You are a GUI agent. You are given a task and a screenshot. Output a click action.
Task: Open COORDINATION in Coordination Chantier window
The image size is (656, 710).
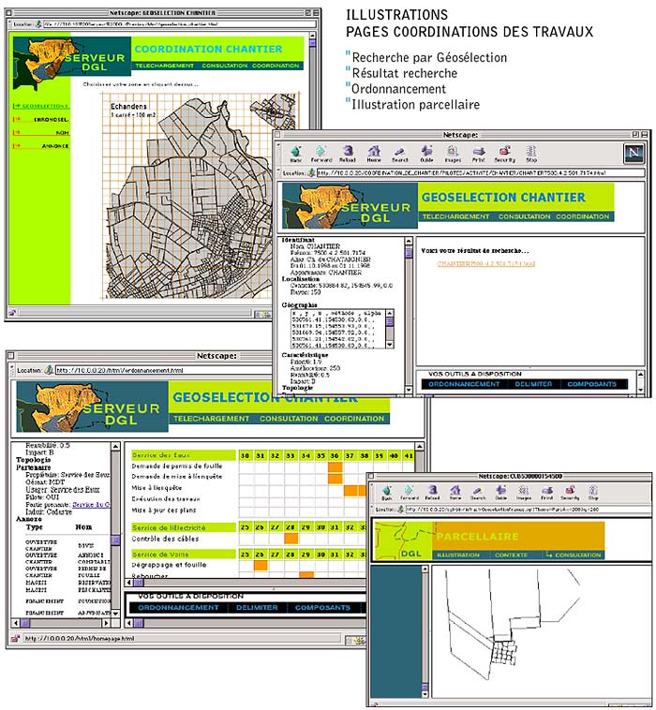276,66
